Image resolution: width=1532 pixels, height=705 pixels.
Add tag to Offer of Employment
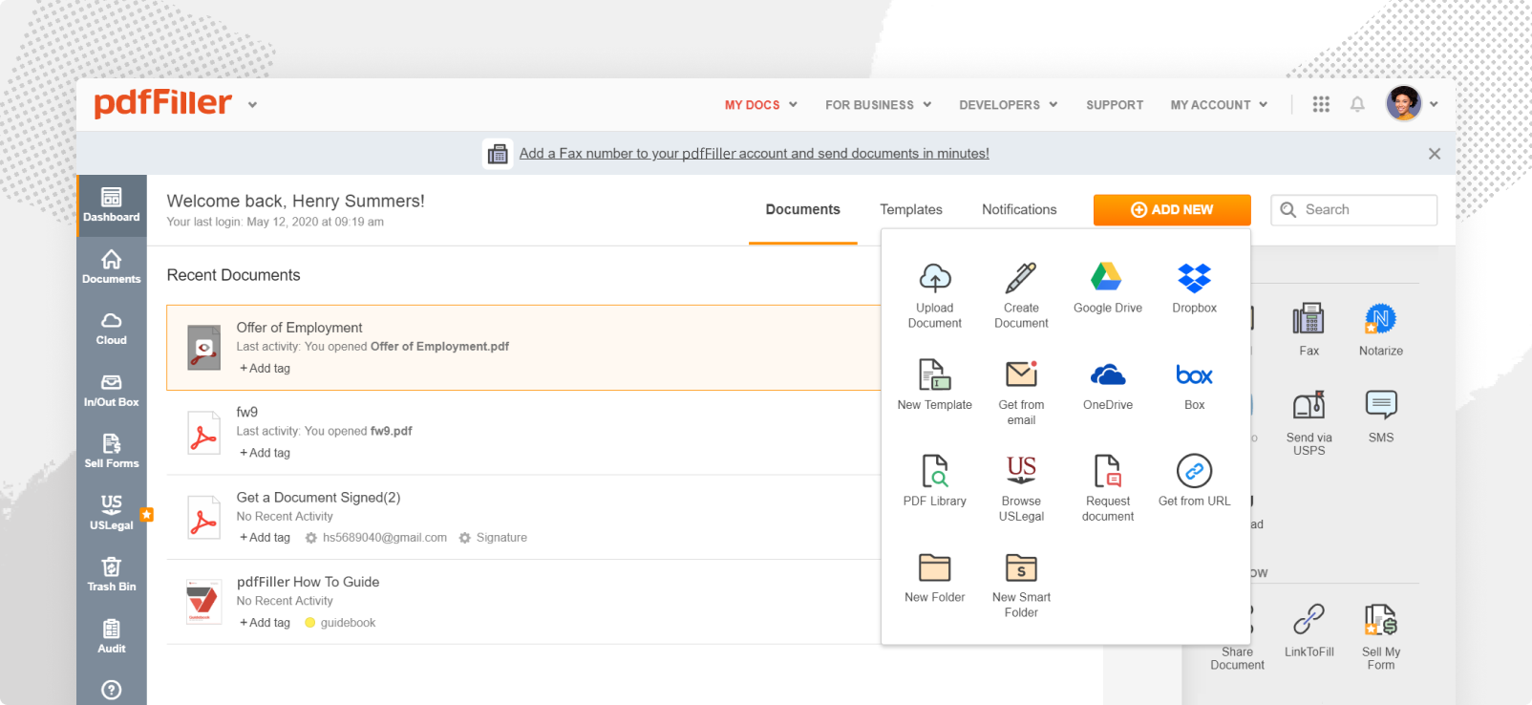pos(265,369)
